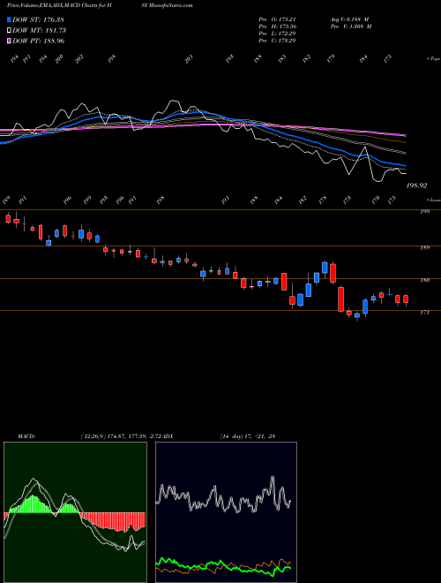
Task: Click the last red candlestick on the right
Action: coord(406,299)
